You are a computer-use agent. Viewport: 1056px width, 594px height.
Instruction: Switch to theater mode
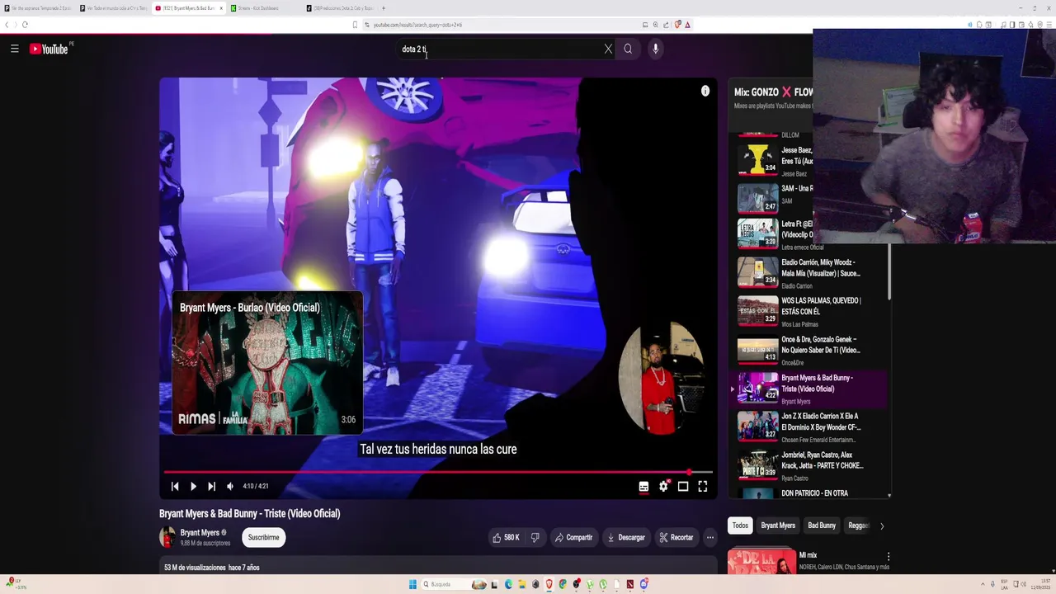click(683, 487)
